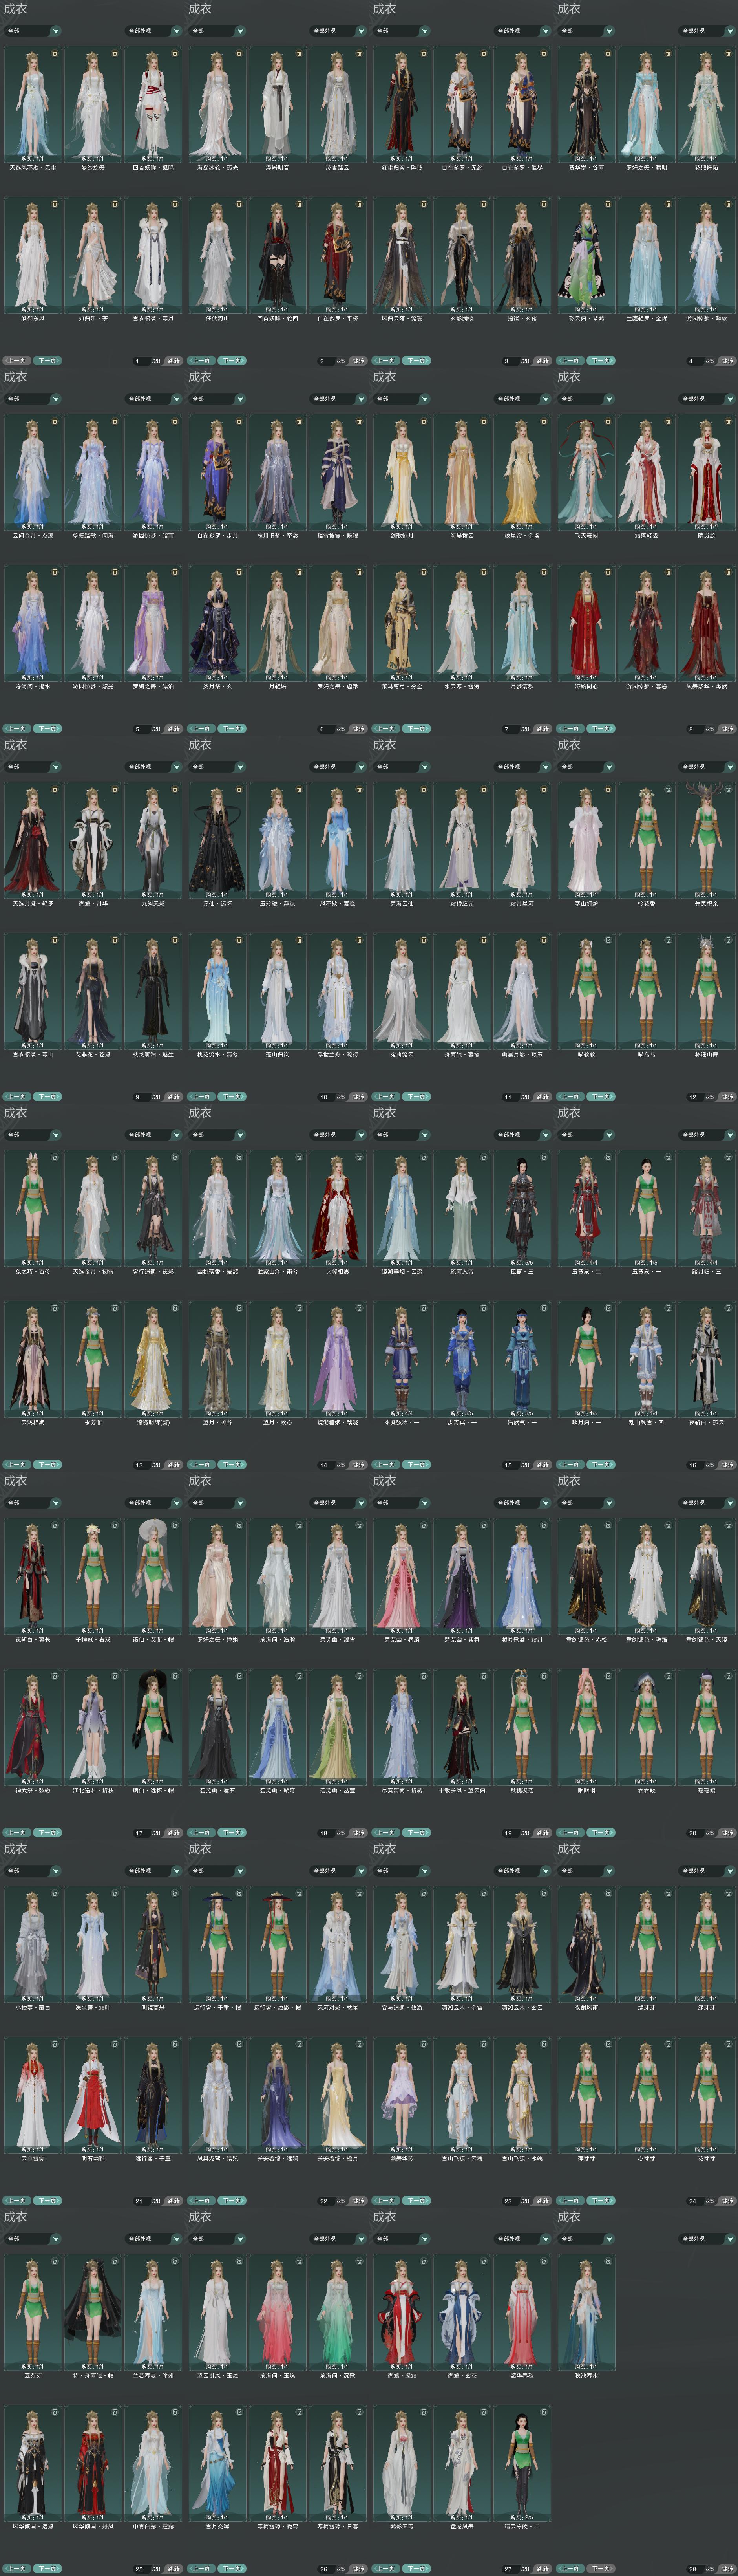Click corner icon on 夜阑风雨 outfit card
The image size is (738, 2576).
608,1893
